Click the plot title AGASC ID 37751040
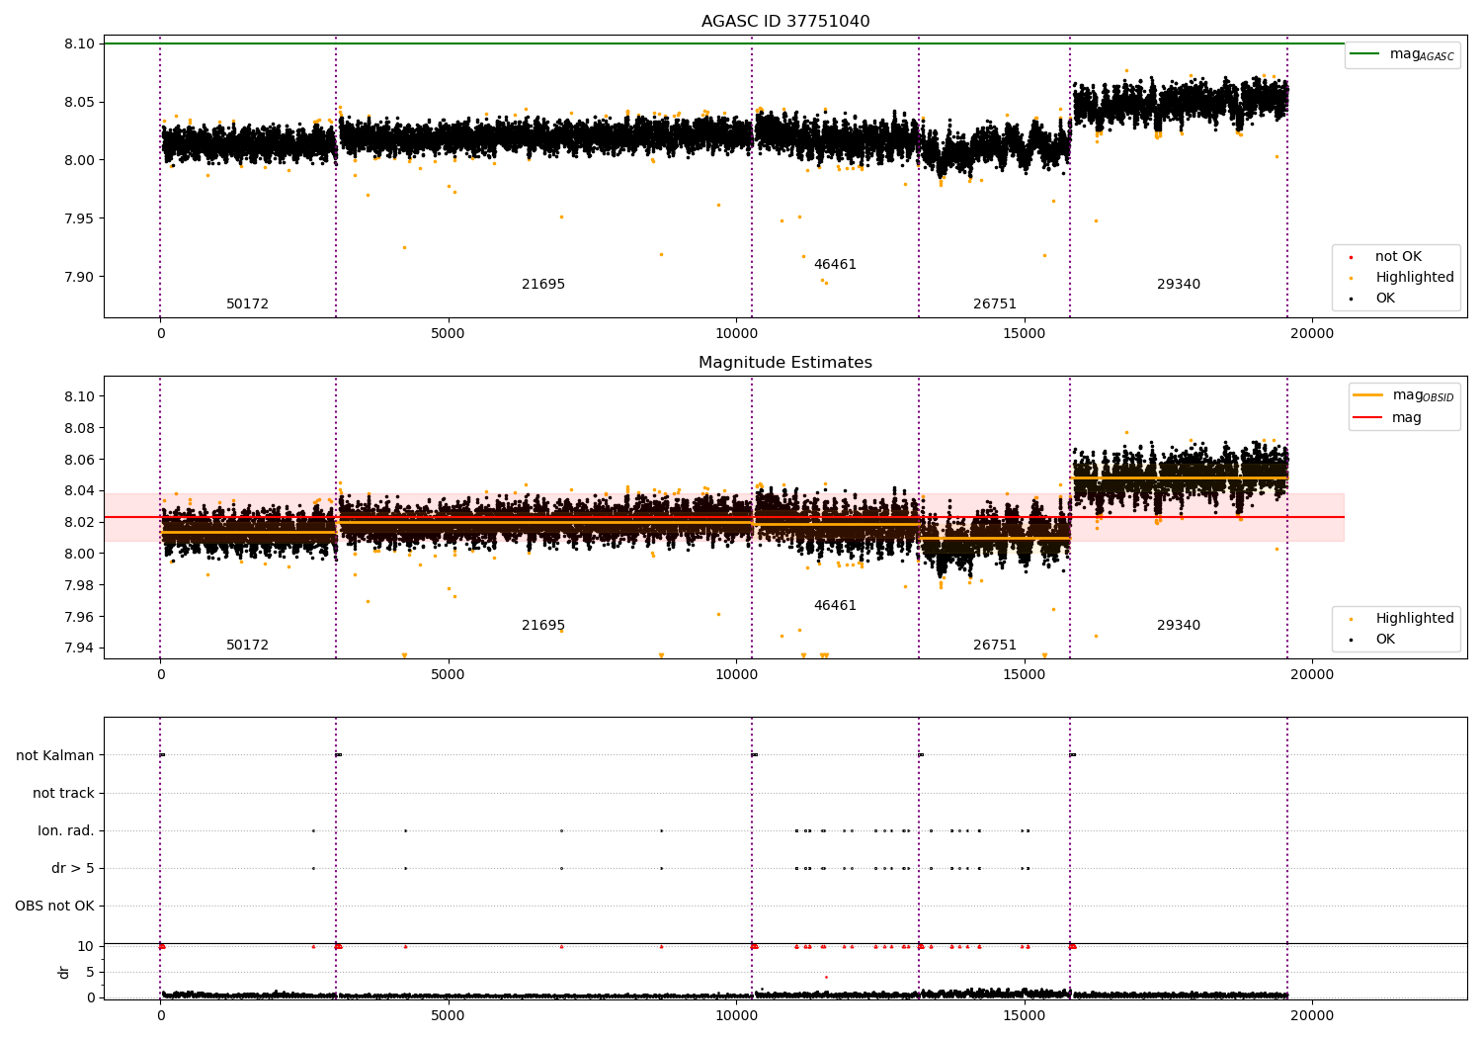The width and height of the screenshot is (1482, 1038). tap(785, 22)
